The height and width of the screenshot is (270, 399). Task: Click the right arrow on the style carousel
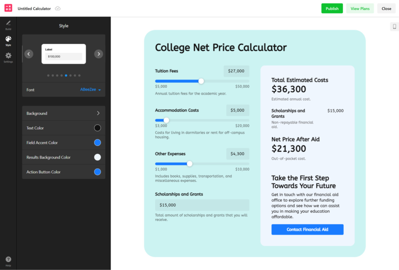(x=98, y=54)
